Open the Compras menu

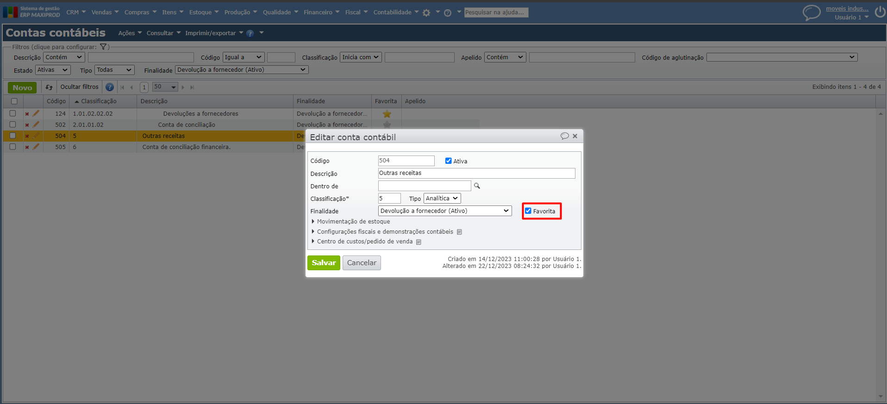click(x=140, y=12)
